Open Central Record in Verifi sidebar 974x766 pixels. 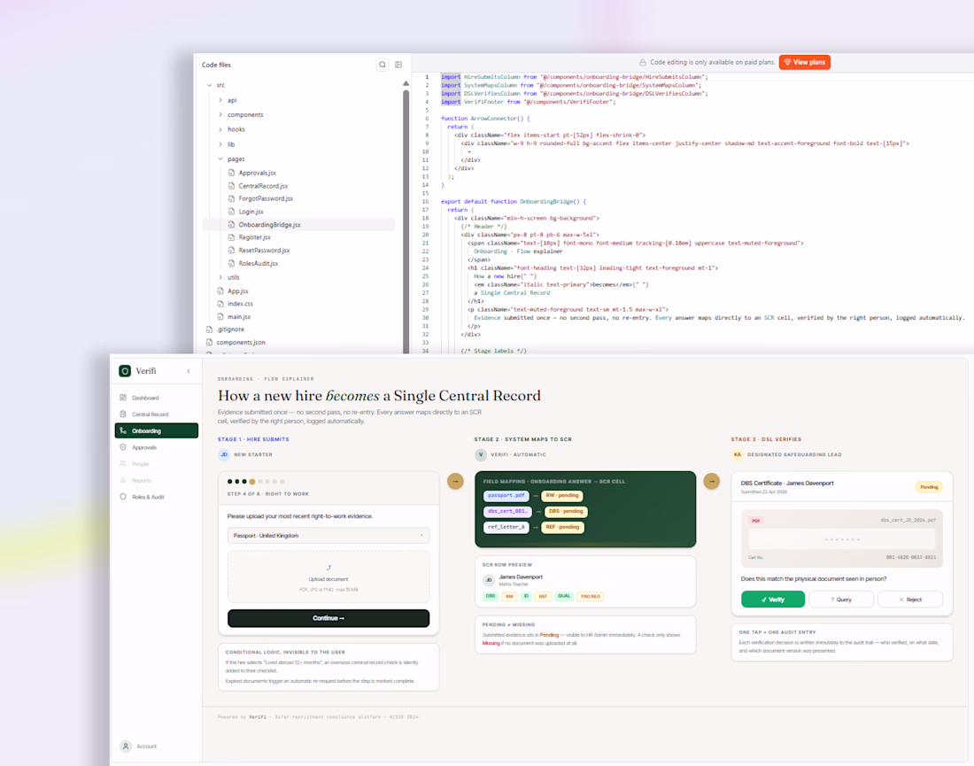coord(157,414)
